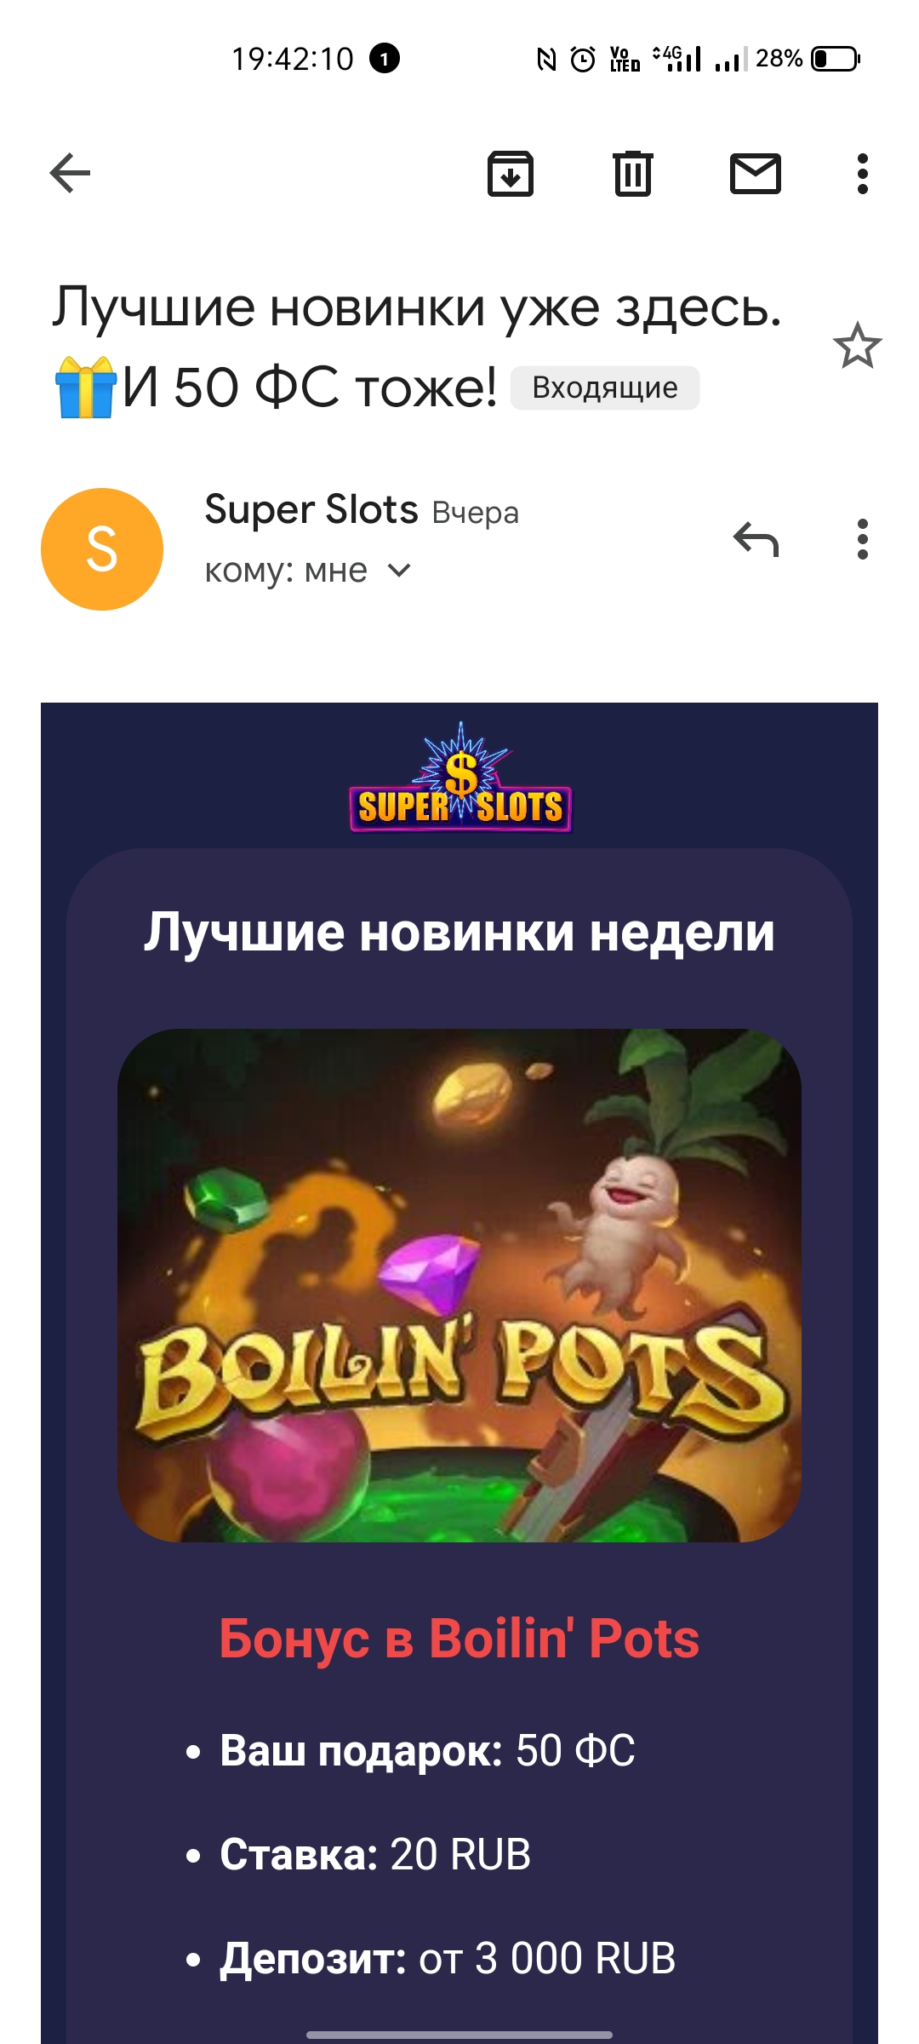Tap the 'Бонус в Boilin' Pots' heading
This screenshot has width=919, height=2044.
click(x=459, y=1639)
